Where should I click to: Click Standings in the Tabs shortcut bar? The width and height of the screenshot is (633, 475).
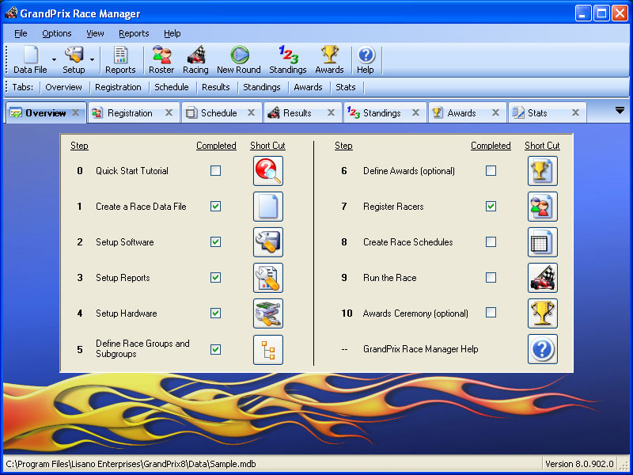pyautogui.click(x=262, y=87)
